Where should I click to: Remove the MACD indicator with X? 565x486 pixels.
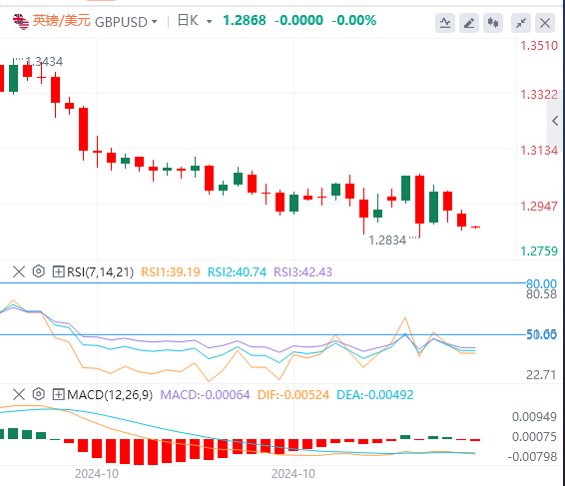[19, 394]
